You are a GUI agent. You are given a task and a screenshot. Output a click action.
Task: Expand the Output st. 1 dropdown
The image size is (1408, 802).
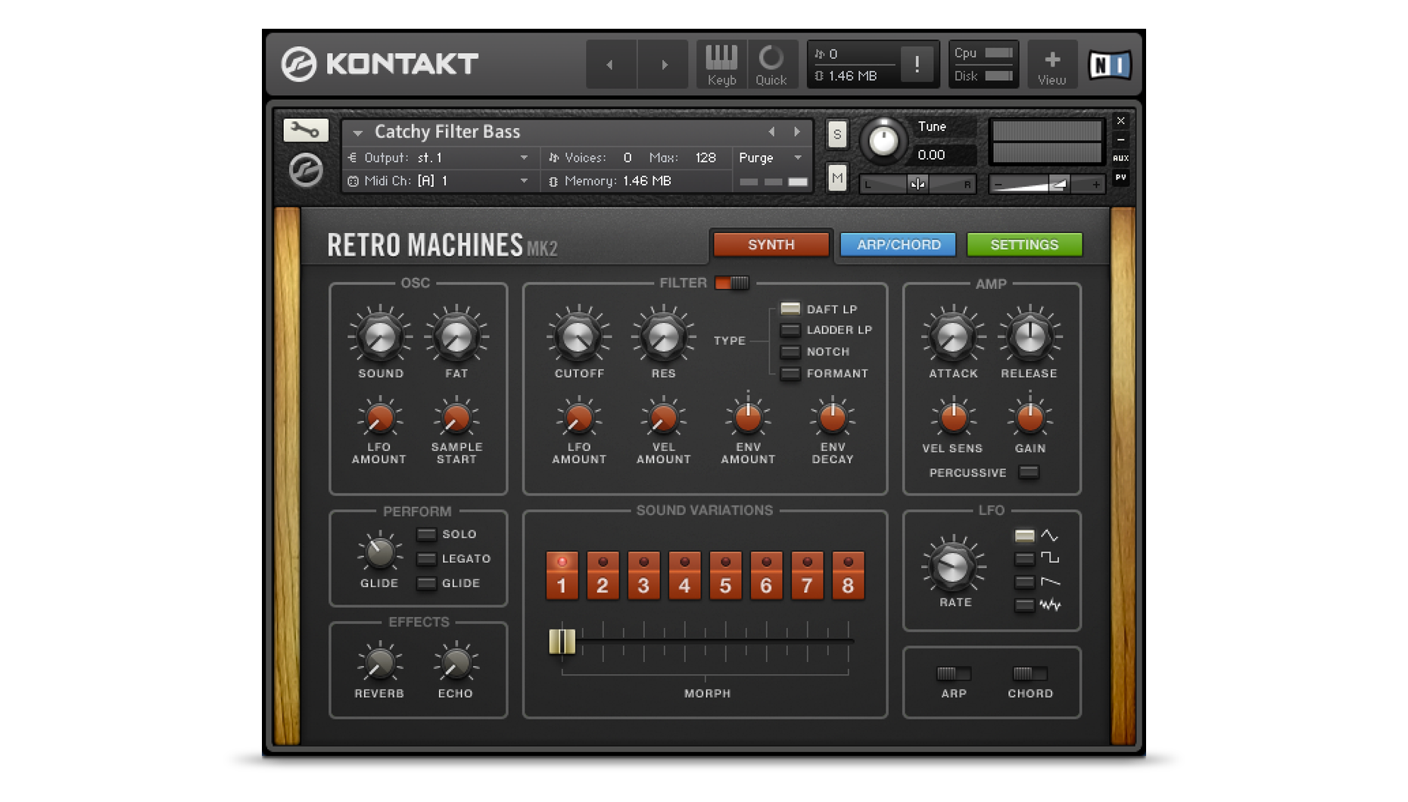523,158
